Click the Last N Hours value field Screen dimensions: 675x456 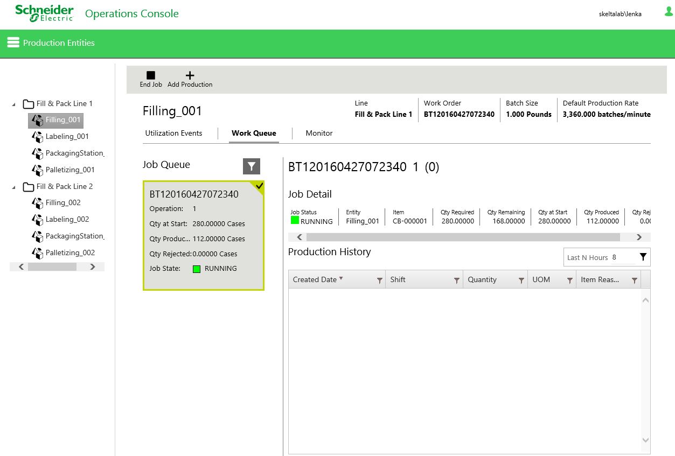point(622,257)
